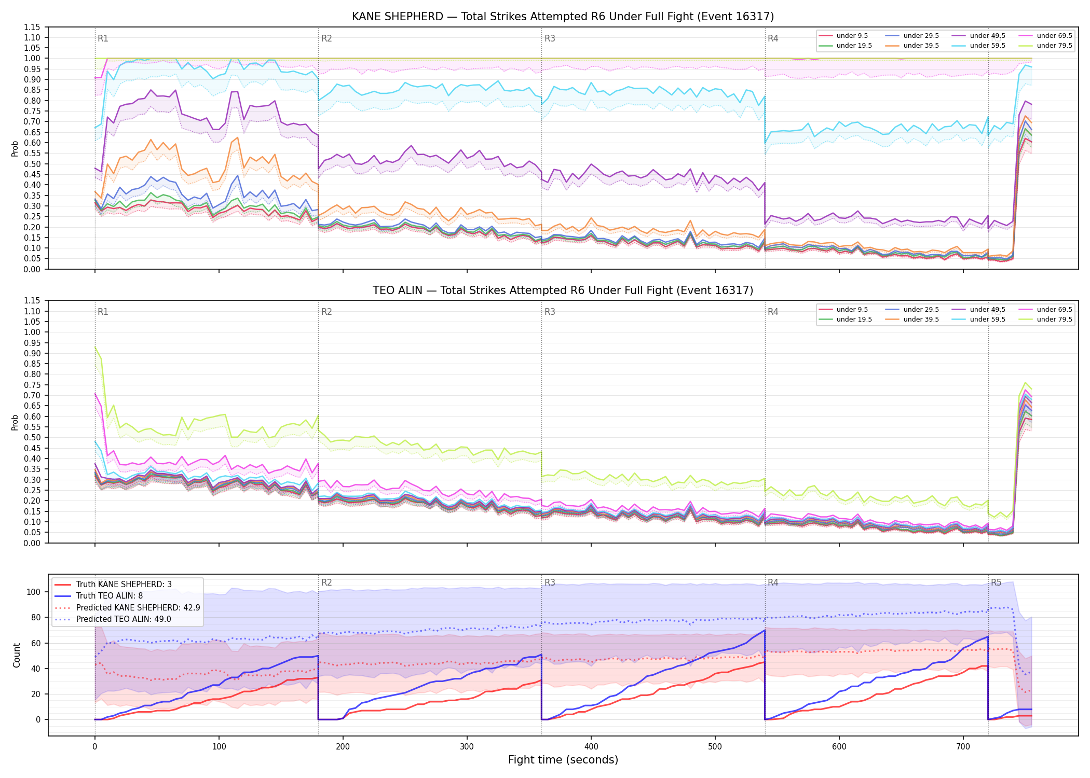Viewport: 1090px width, 778px height.
Task: Click R1 round marker in Teo Alin chart
Action: (x=103, y=312)
